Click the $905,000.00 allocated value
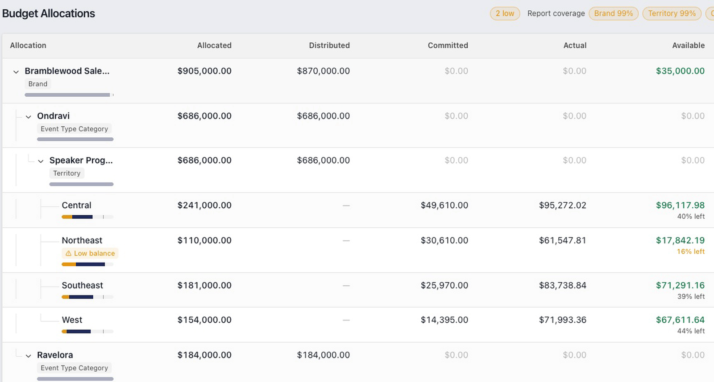Screen dimensions: 714x382 (204, 71)
